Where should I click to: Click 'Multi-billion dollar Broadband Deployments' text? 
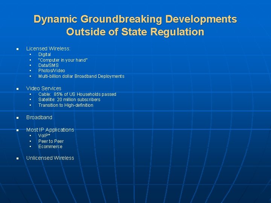click(x=81, y=76)
